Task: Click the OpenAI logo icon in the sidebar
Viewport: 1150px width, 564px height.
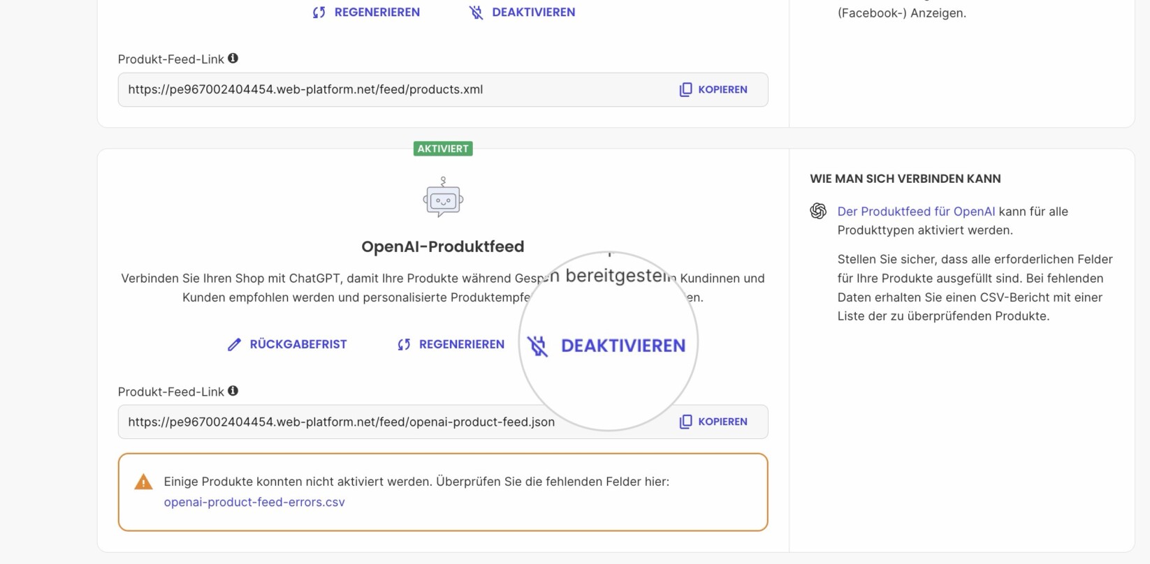Action: [818, 211]
